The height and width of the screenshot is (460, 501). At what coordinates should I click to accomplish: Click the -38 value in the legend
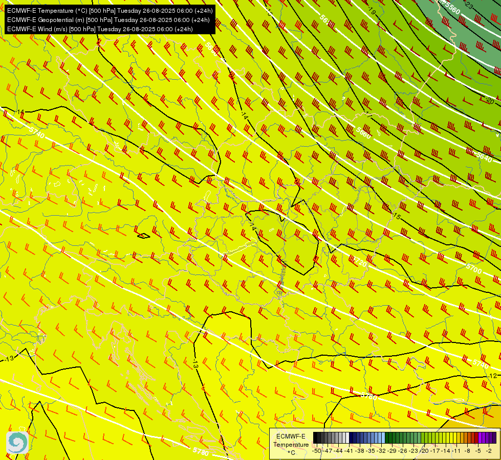(360, 451)
